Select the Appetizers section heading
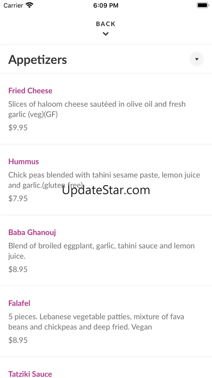This screenshot has height=378, width=212. pos(38,59)
